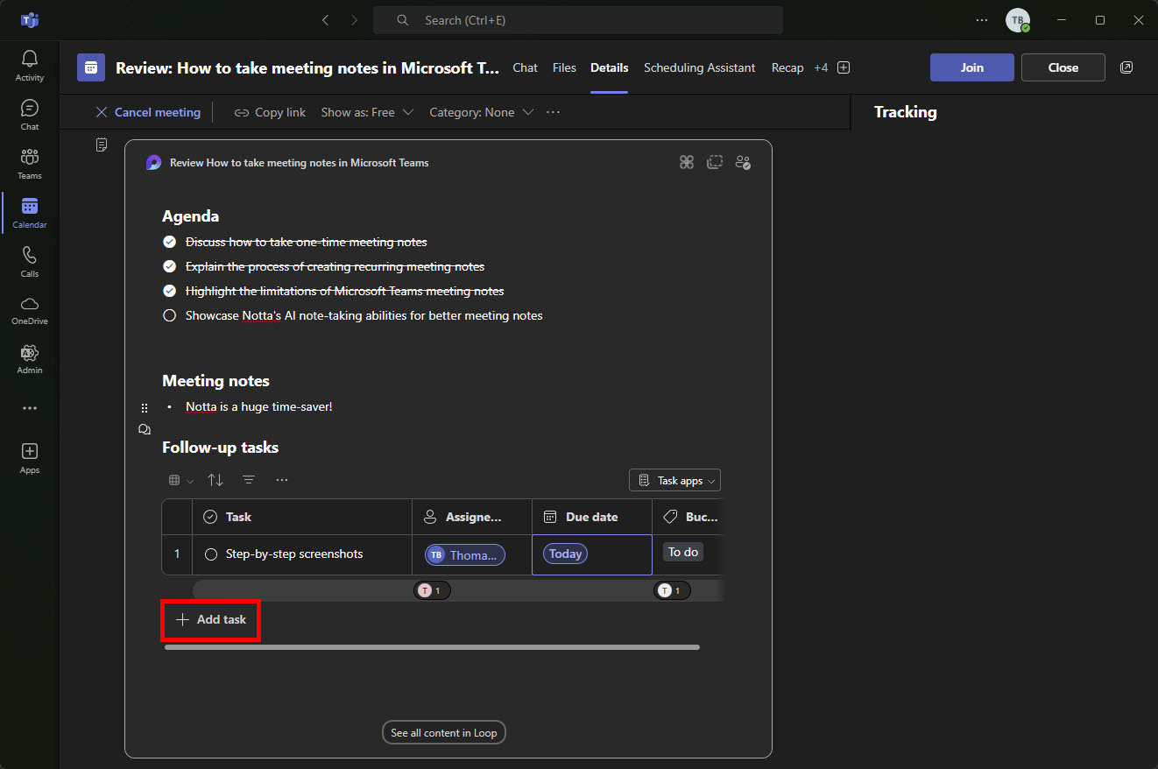Click the Microsoft Teams logo
1158x769 pixels.
point(30,19)
